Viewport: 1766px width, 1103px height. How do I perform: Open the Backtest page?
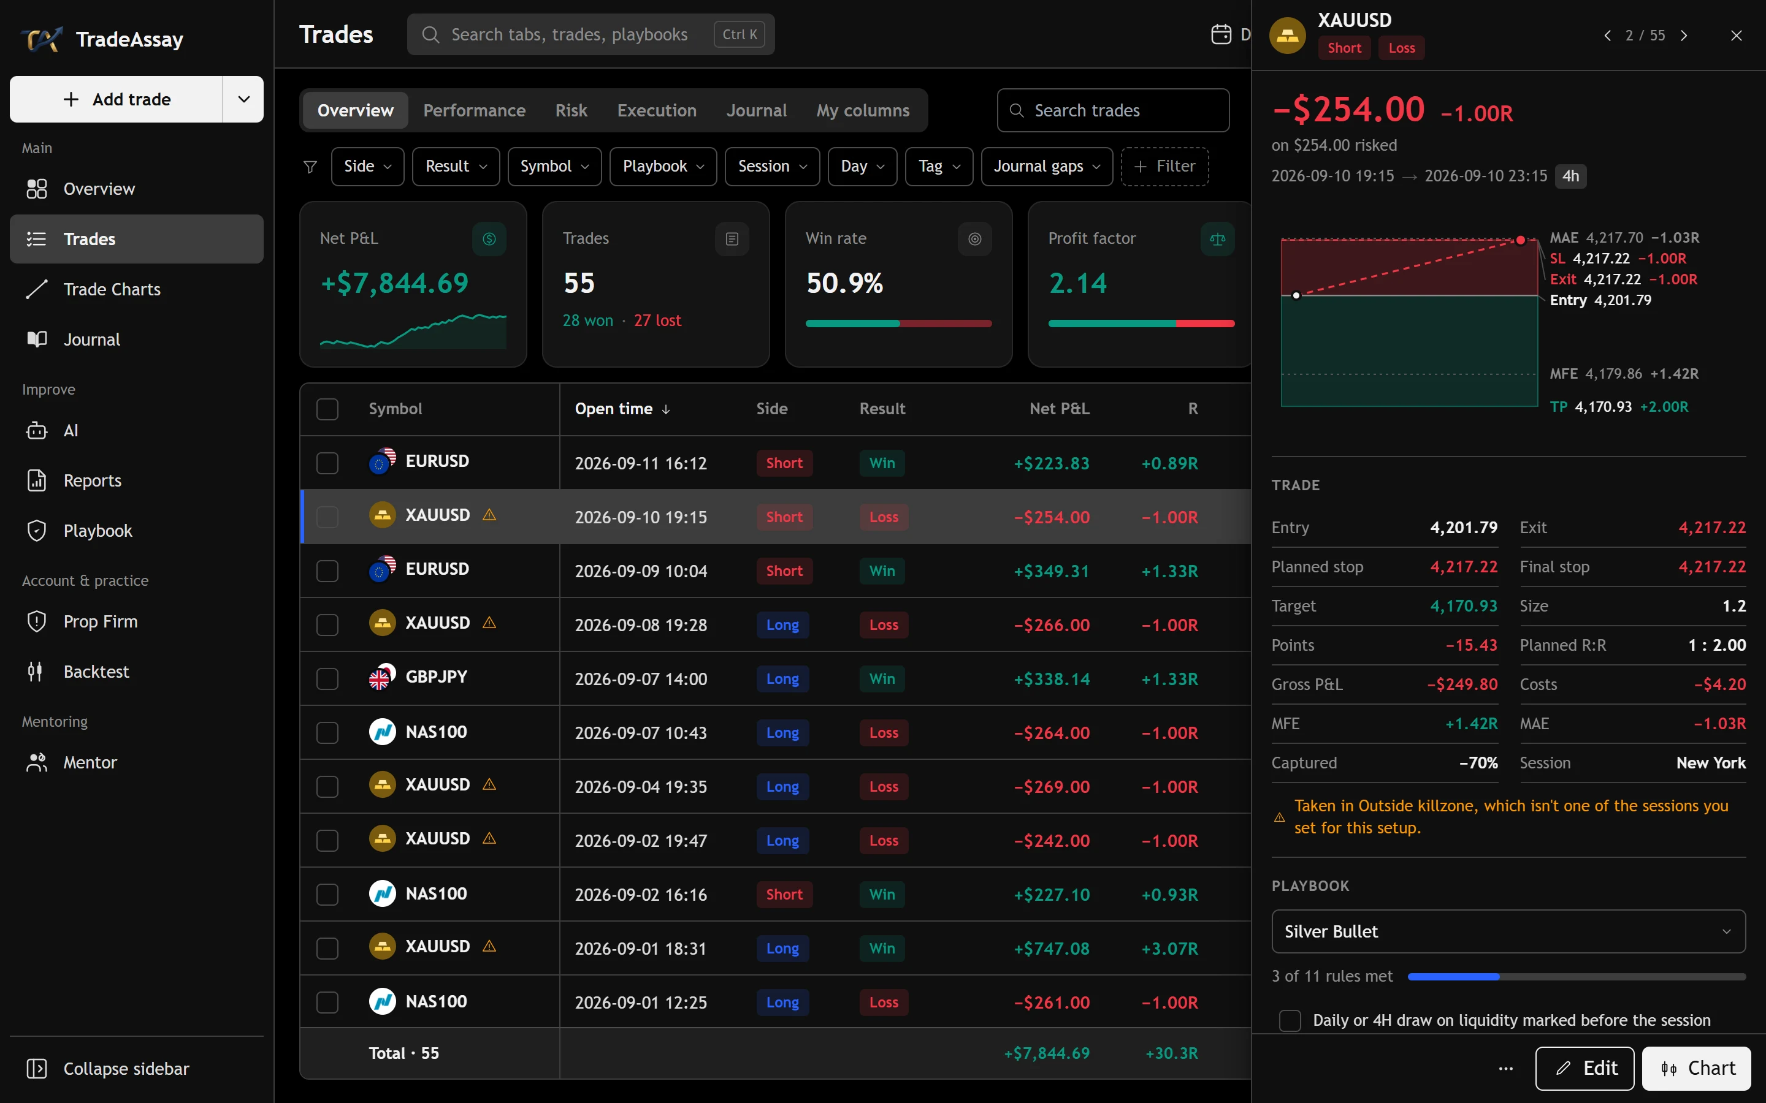137,672
